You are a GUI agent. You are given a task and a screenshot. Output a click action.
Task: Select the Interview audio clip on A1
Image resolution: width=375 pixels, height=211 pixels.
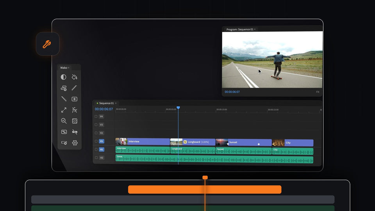[x=143, y=150]
